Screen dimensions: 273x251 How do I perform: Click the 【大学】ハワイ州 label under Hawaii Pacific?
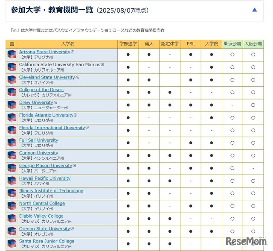(x=34, y=184)
